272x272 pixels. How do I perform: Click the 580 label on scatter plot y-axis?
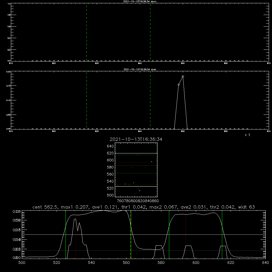tap(110, 167)
